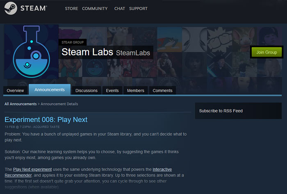Join the Steam Labs group

click(266, 52)
